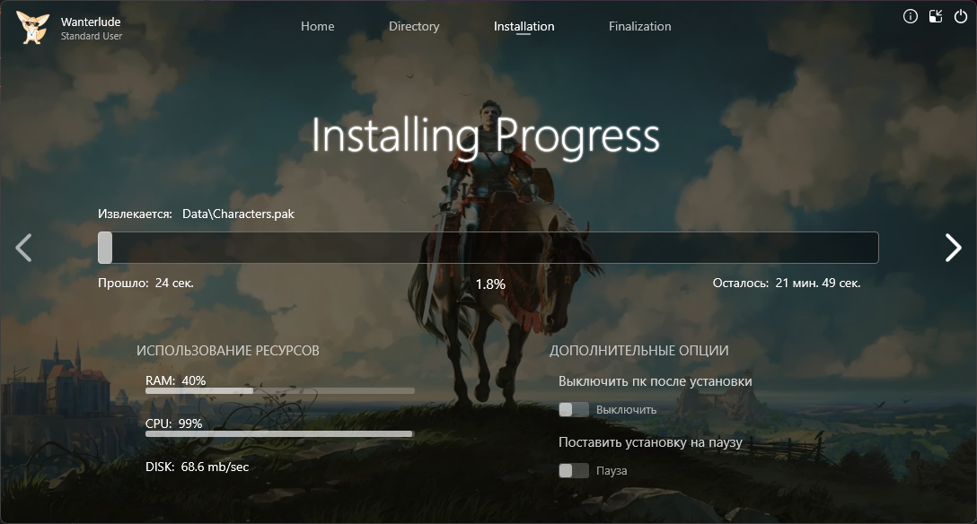Click the RAM usage bar
This screenshot has height=524, width=977.
279,391
